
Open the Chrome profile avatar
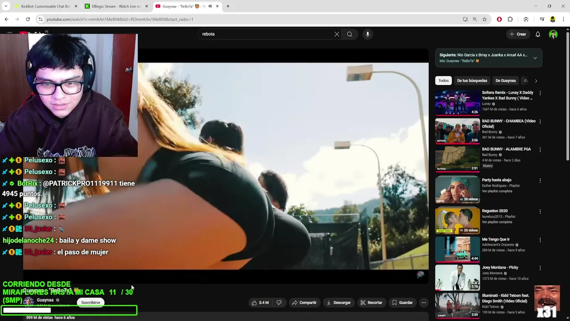553,19
